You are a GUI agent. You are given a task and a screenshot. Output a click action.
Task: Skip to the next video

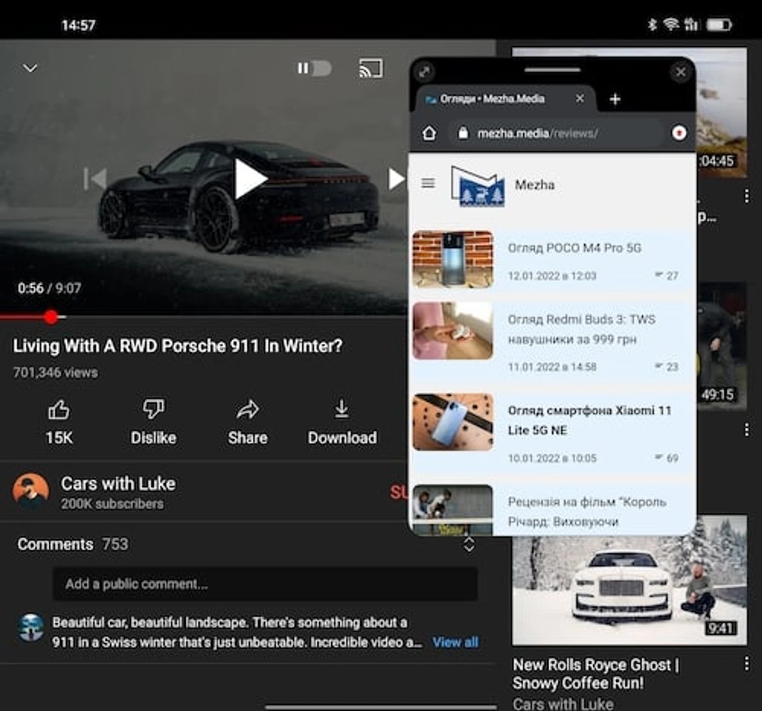(396, 179)
